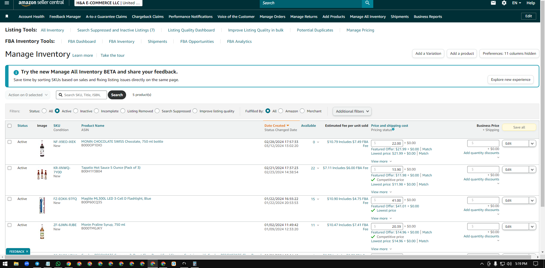Go to Manage Orders
This screenshot has height=268, width=545.
(272, 16)
